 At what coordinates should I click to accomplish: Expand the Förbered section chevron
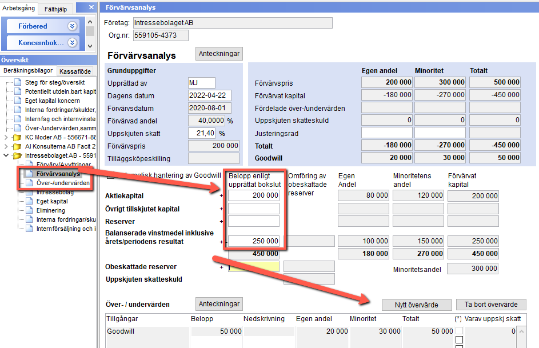tap(72, 26)
